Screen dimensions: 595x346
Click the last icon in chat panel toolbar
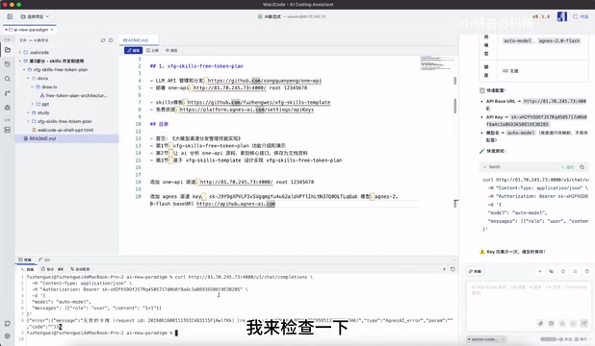coord(587,271)
